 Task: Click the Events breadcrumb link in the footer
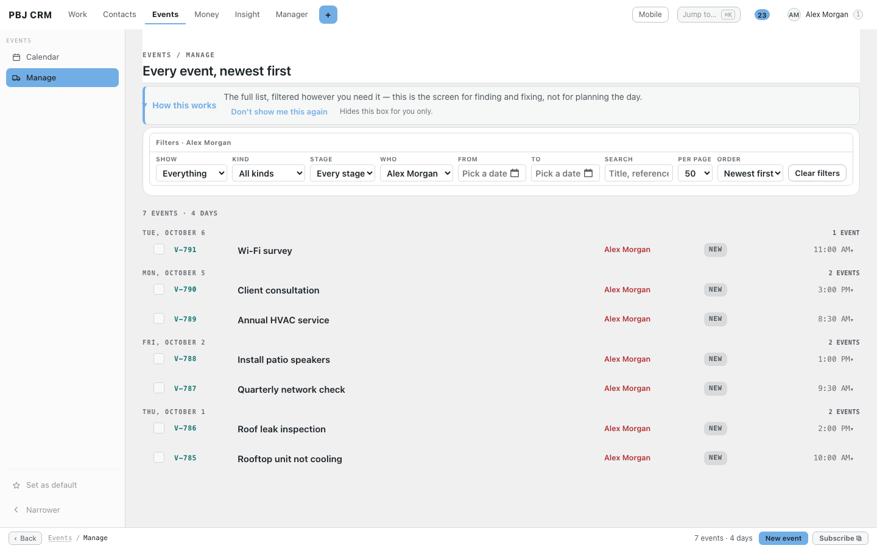coord(60,538)
